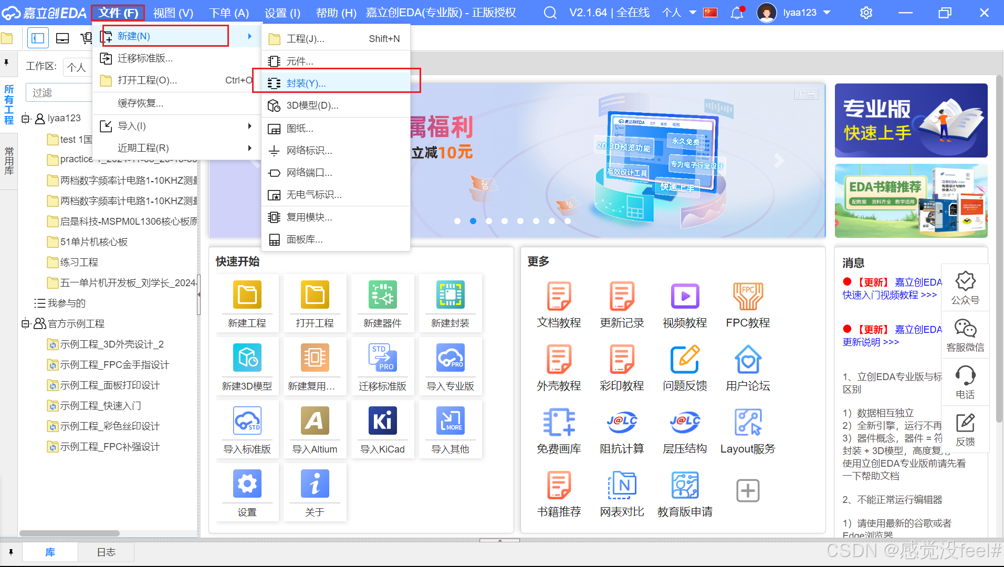Click the 导入KiCad icon
The height and width of the screenshot is (567, 1004).
(382, 421)
